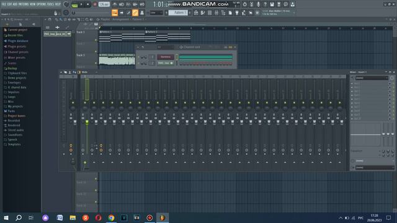The image size is (397, 223).
Task: Open the PATTERNS menu
Action: pyautogui.click(x=23, y=4)
